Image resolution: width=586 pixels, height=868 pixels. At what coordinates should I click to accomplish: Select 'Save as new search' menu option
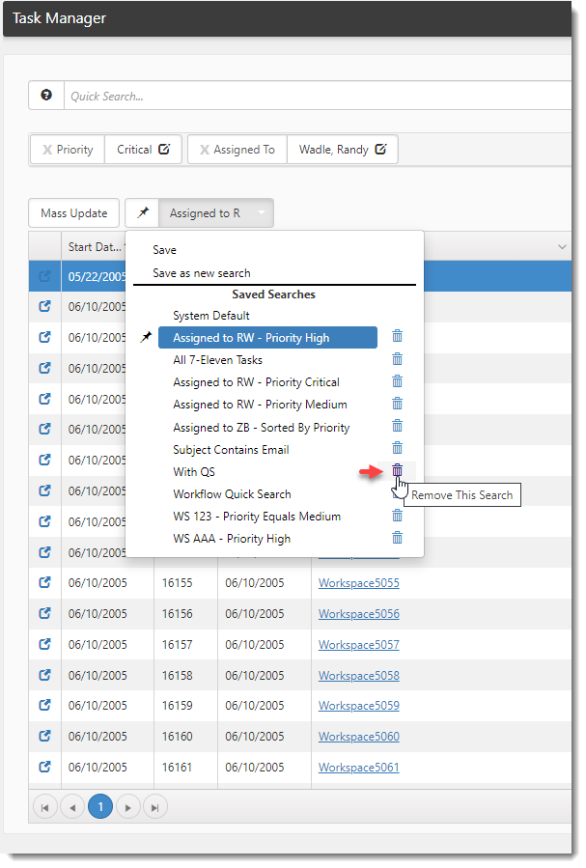[201, 272]
